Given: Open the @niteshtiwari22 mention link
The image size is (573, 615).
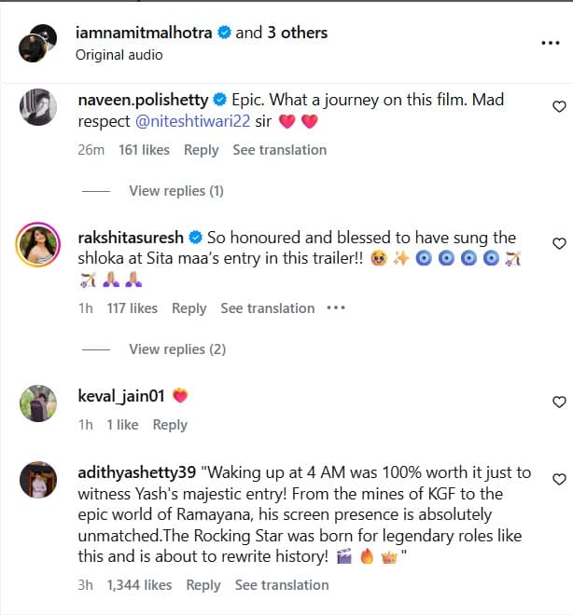Looking at the screenshot, I should click(x=192, y=121).
